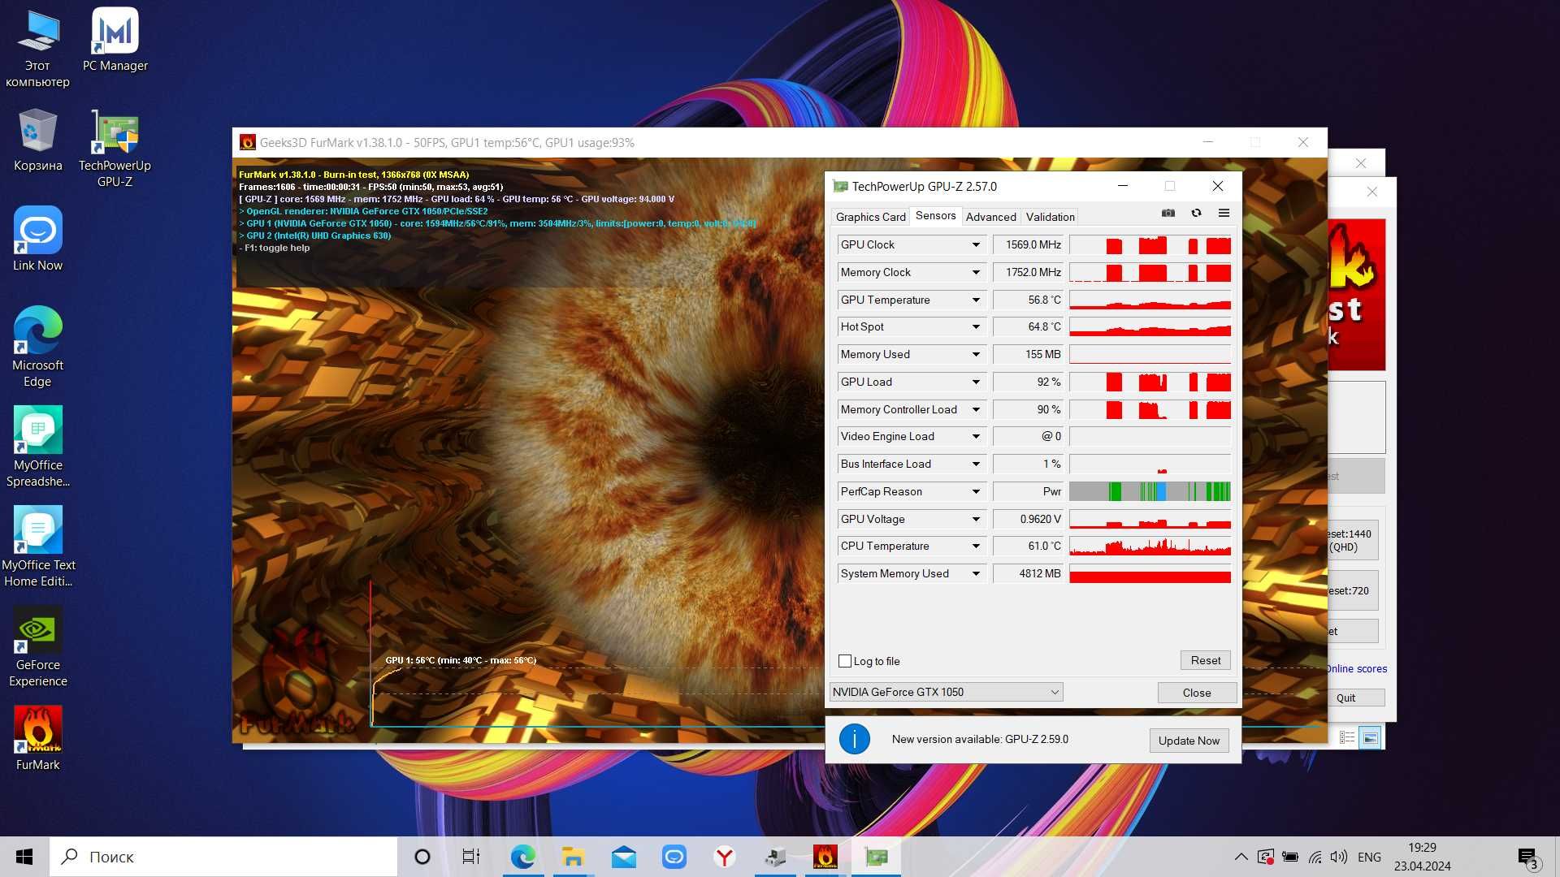Image resolution: width=1560 pixels, height=877 pixels.
Task: Expand the Video Engine Load dropdown
Action: pyautogui.click(x=976, y=436)
